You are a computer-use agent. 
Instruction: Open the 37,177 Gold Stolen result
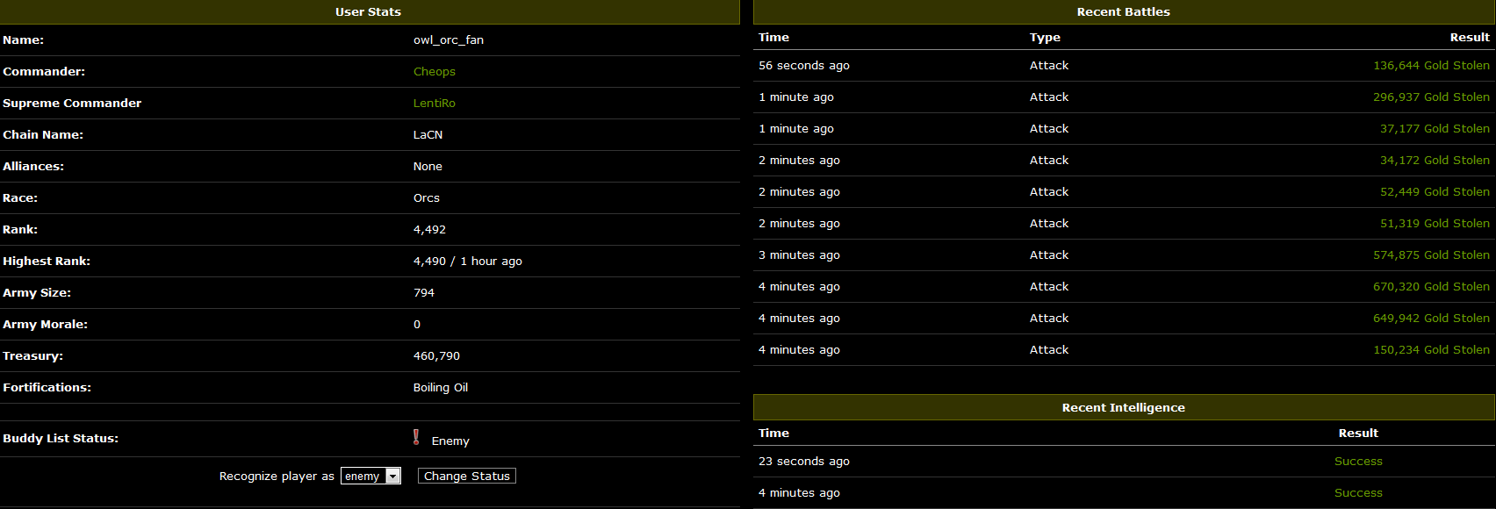tap(1434, 129)
